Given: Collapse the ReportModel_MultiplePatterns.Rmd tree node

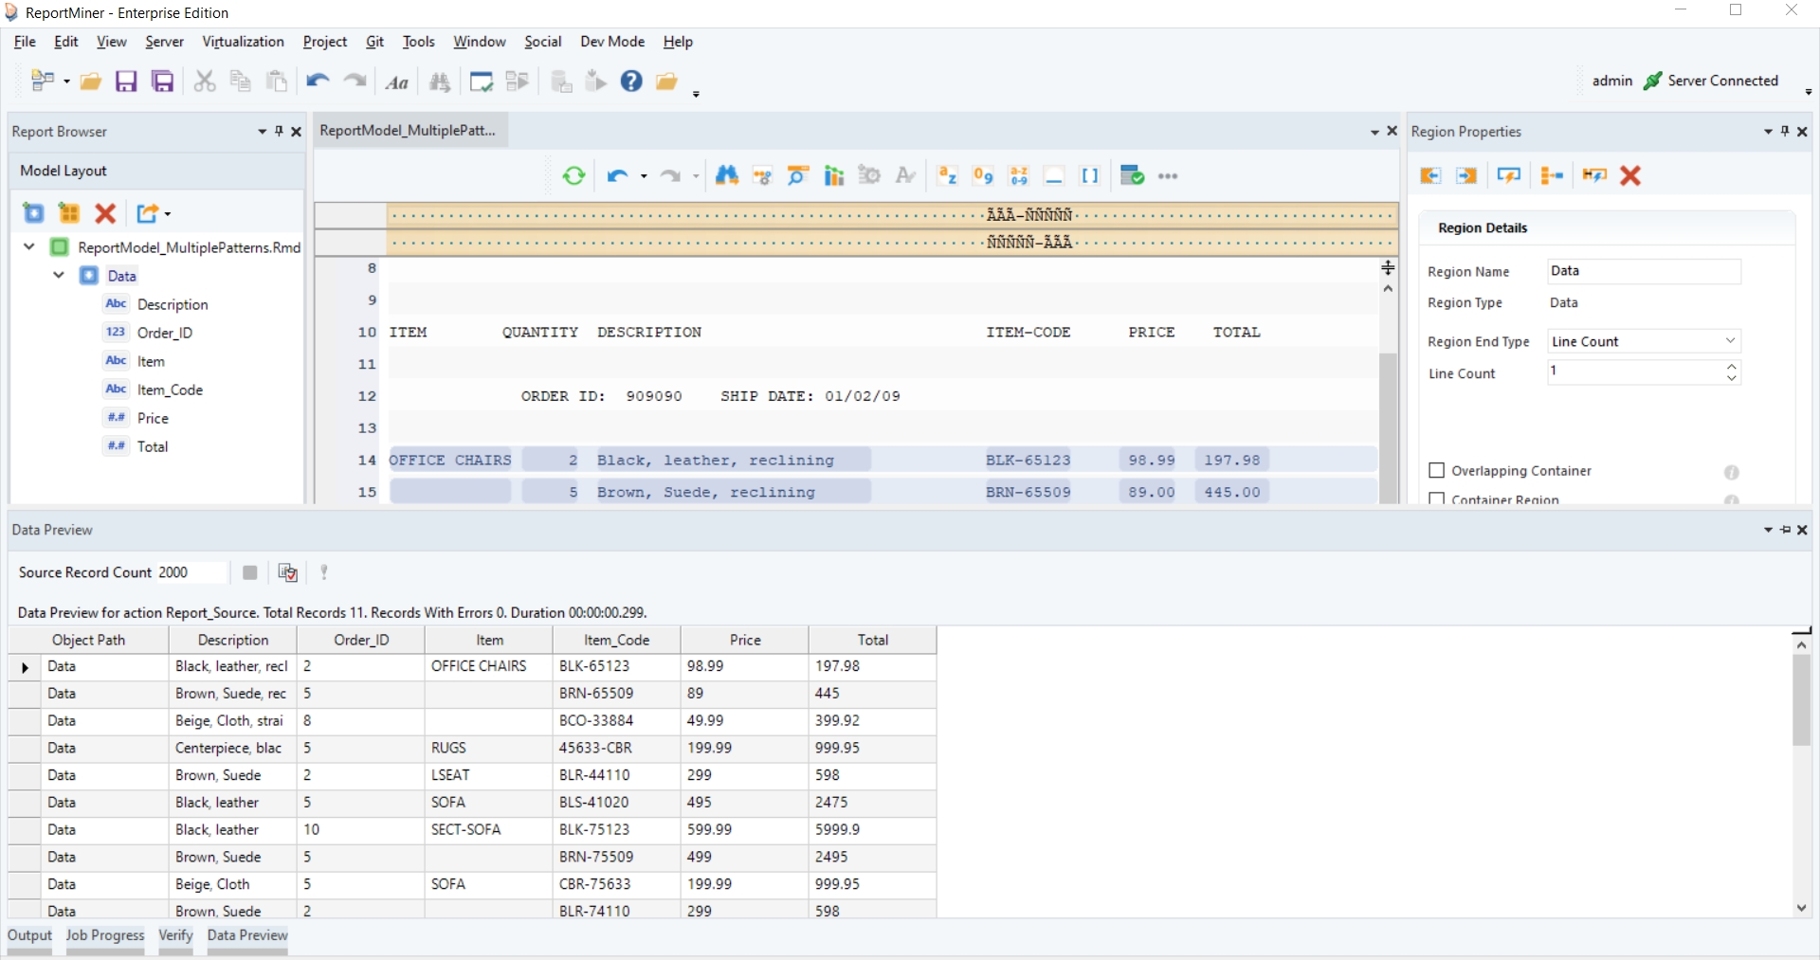Looking at the screenshot, I should click(x=29, y=247).
